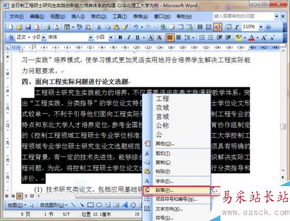Open the columns layout icon
290x221 pixels.
click(x=200, y=27)
